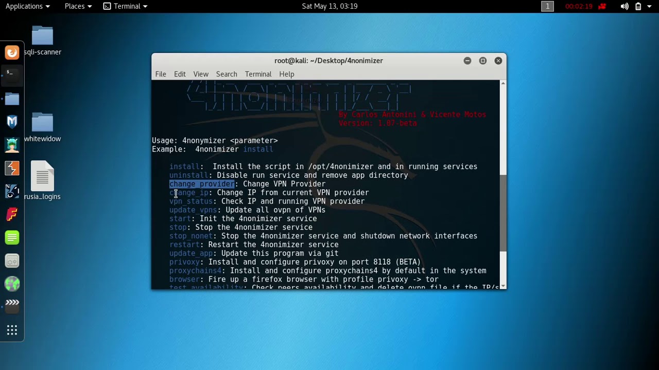Click the volume speaker icon

pyautogui.click(x=625, y=6)
